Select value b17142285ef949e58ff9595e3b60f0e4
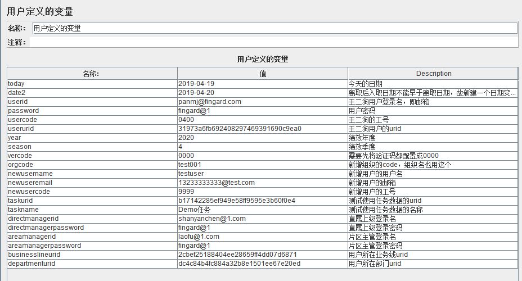 coord(263,201)
